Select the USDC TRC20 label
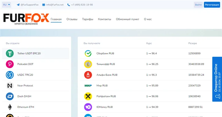Viewport: 222px width, 117px height. [x=25, y=75]
